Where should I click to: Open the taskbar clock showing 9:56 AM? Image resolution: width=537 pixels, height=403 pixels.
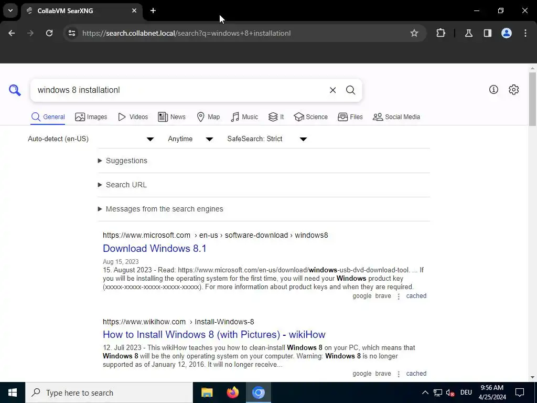pos(492,393)
